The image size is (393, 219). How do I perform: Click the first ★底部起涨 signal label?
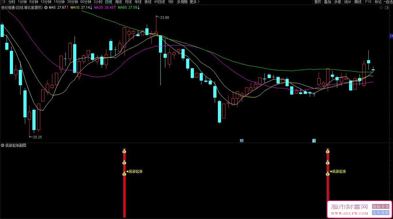point(134,171)
